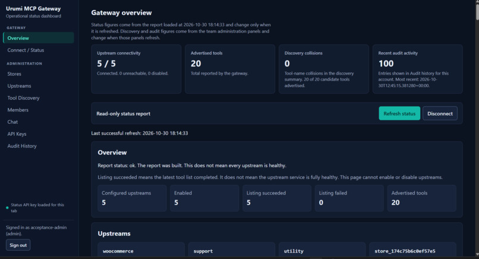Click the Configured upstreams 5 tile
Viewport: 479px width, 259px height.
[x=133, y=198]
